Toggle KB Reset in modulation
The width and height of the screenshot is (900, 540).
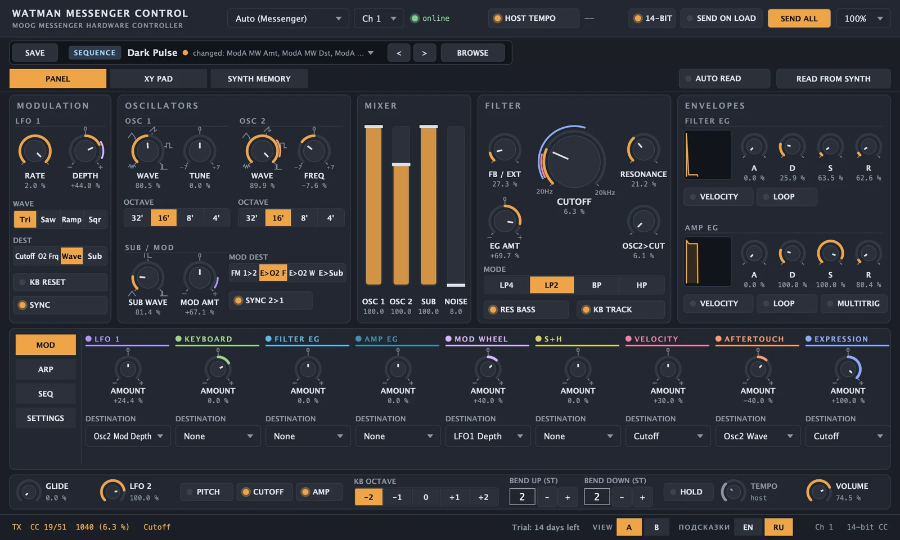click(x=60, y=282)
